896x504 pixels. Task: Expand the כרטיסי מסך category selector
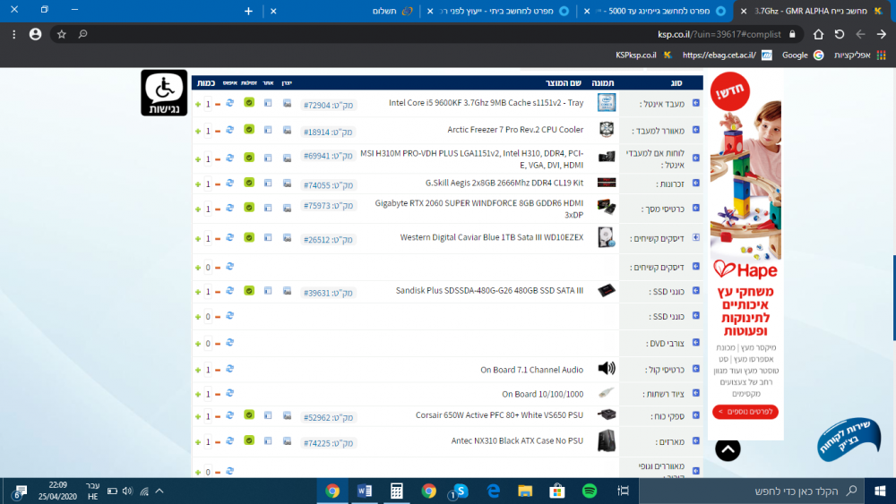(x=695, y=209)
